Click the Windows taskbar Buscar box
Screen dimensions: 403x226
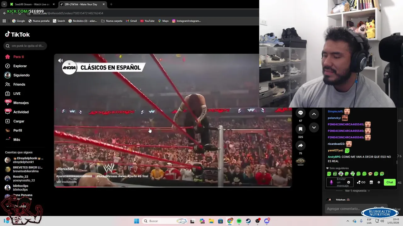pyautogui.click(x=165, y=221)
